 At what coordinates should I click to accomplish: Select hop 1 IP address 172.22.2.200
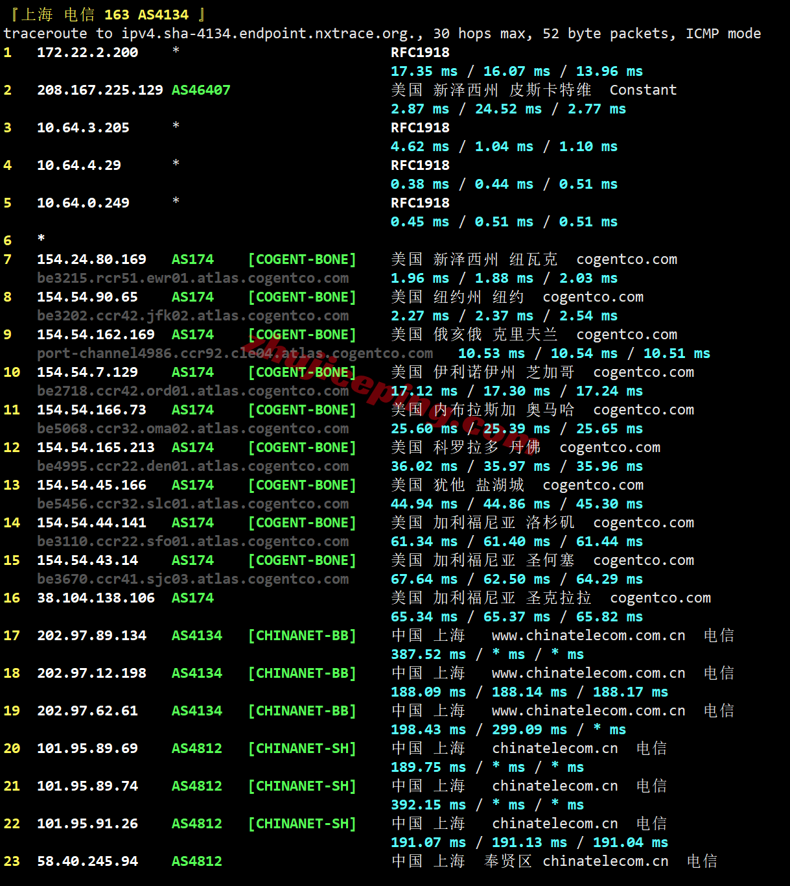coord(87,53)
